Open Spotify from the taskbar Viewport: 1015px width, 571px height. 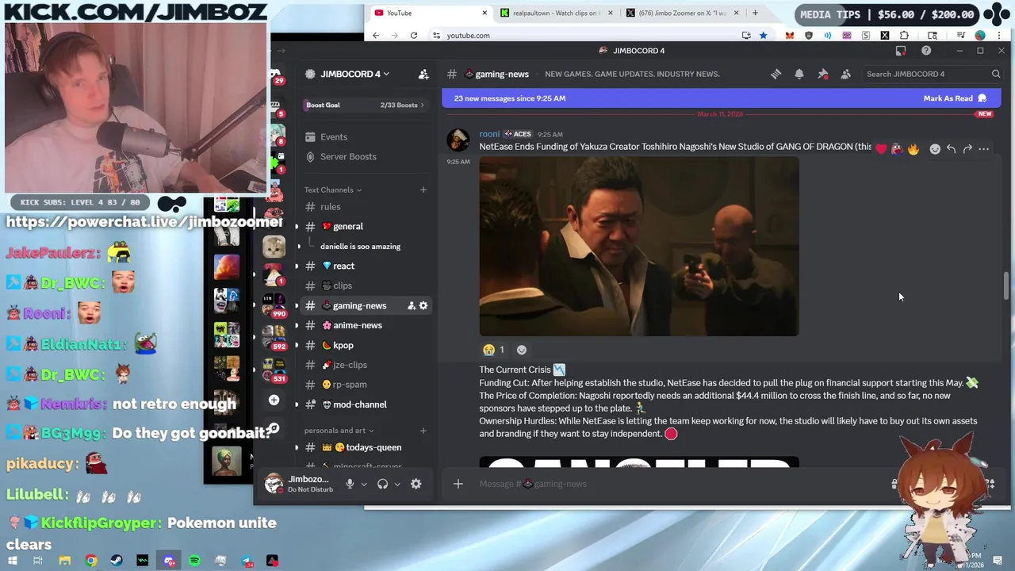(x=194, y=561)
